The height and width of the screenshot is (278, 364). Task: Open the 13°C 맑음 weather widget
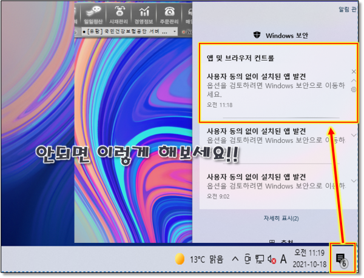[x=198, y=259]
